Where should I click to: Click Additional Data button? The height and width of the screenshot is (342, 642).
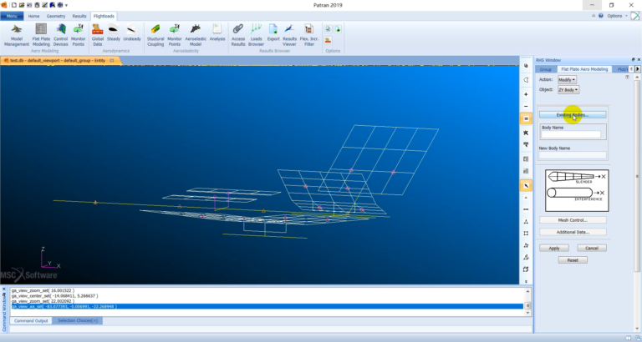[x=573, y=232]
